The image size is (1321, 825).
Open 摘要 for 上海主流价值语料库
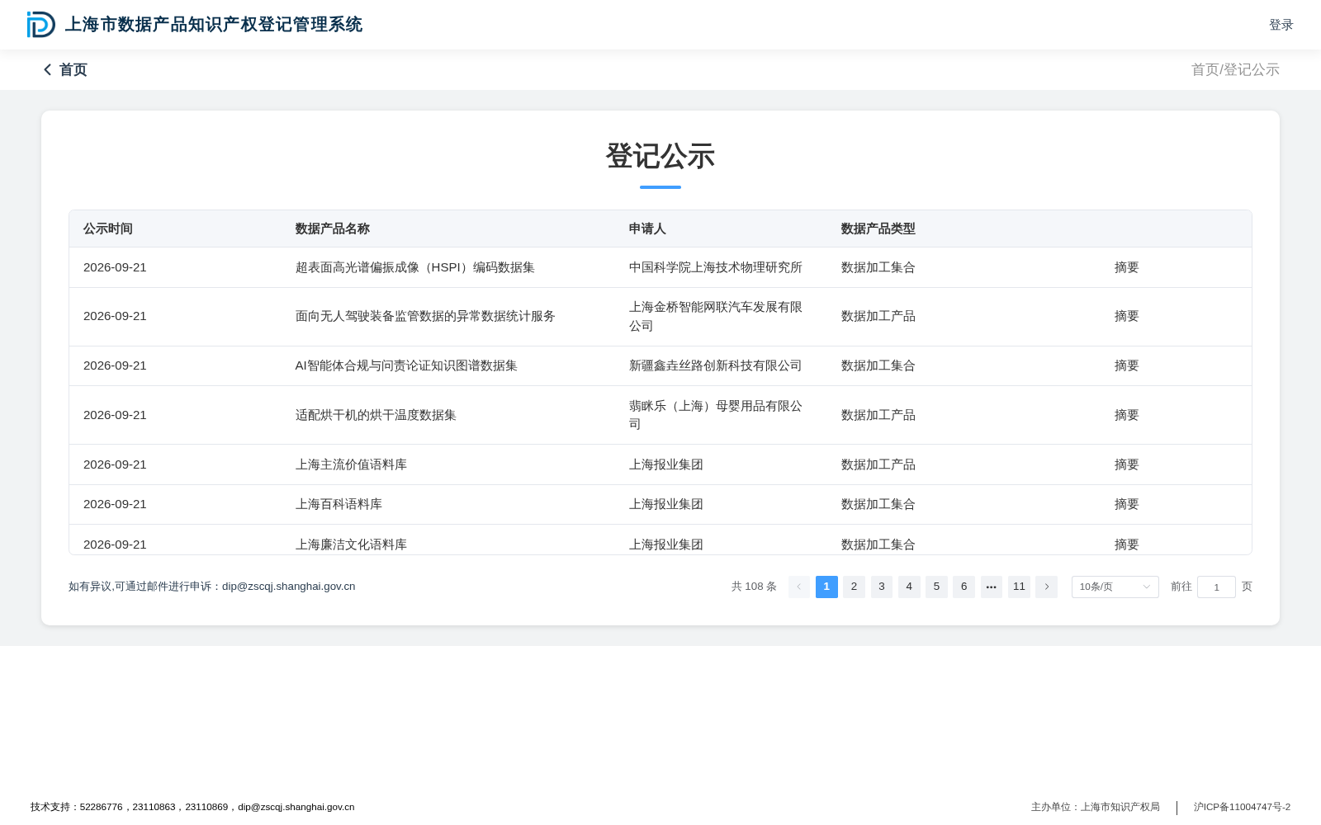point(1127,464)
